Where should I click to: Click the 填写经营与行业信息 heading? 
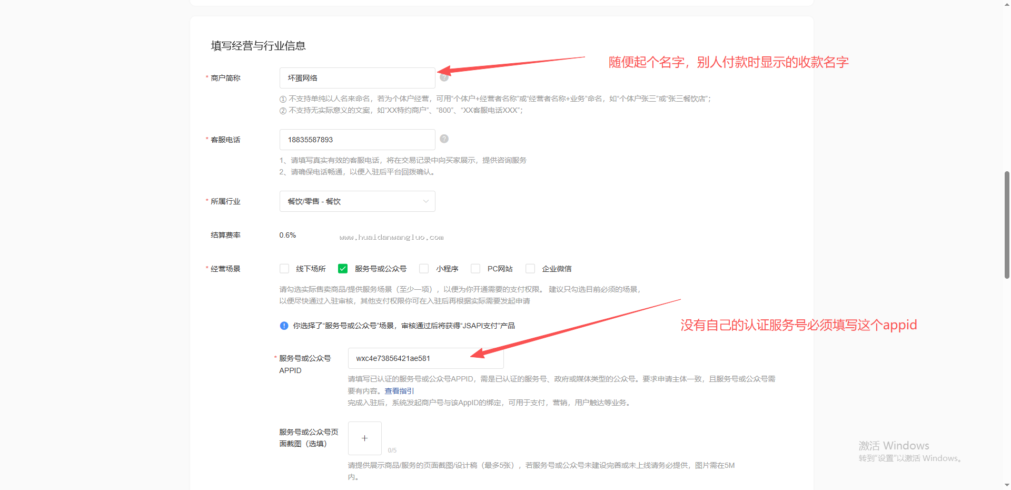tap(258, 46)
